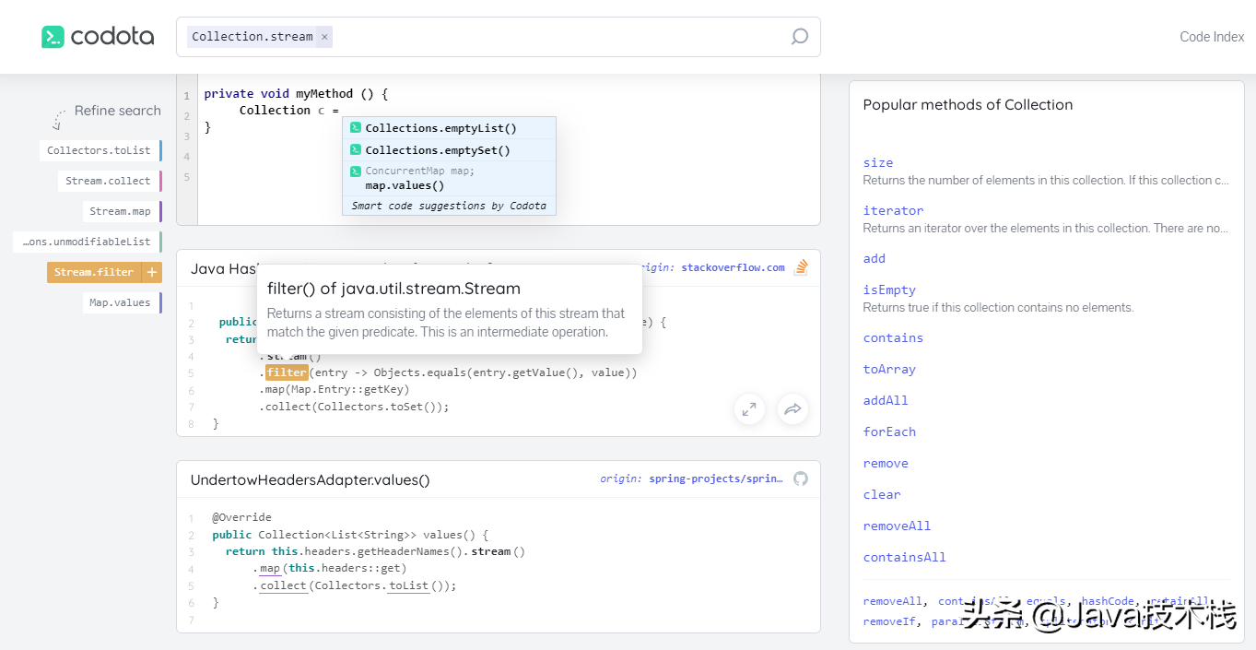Toggle the Map.values refine filter
The width and height of the screenshot is (1256, 650).
120,302
